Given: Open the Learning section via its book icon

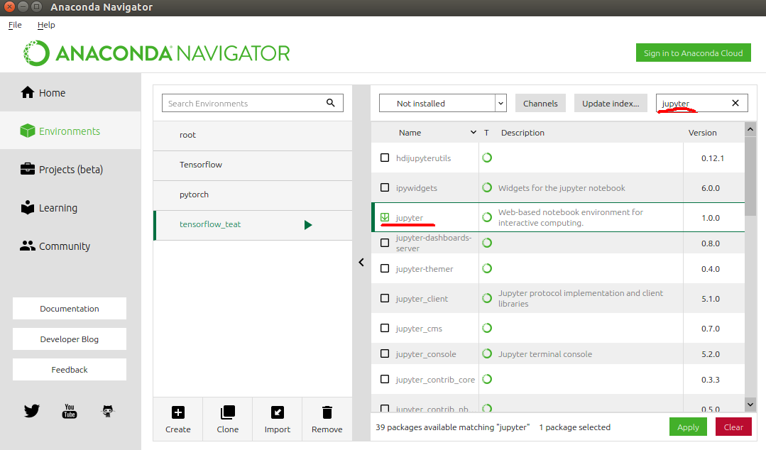Looking at the screenshot, I should coord(28,207).
